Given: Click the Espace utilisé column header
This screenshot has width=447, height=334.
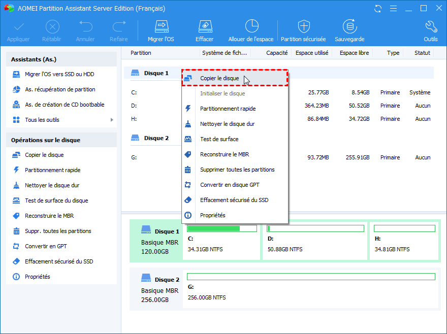Looking at the screenshot, I should point(311,53).
